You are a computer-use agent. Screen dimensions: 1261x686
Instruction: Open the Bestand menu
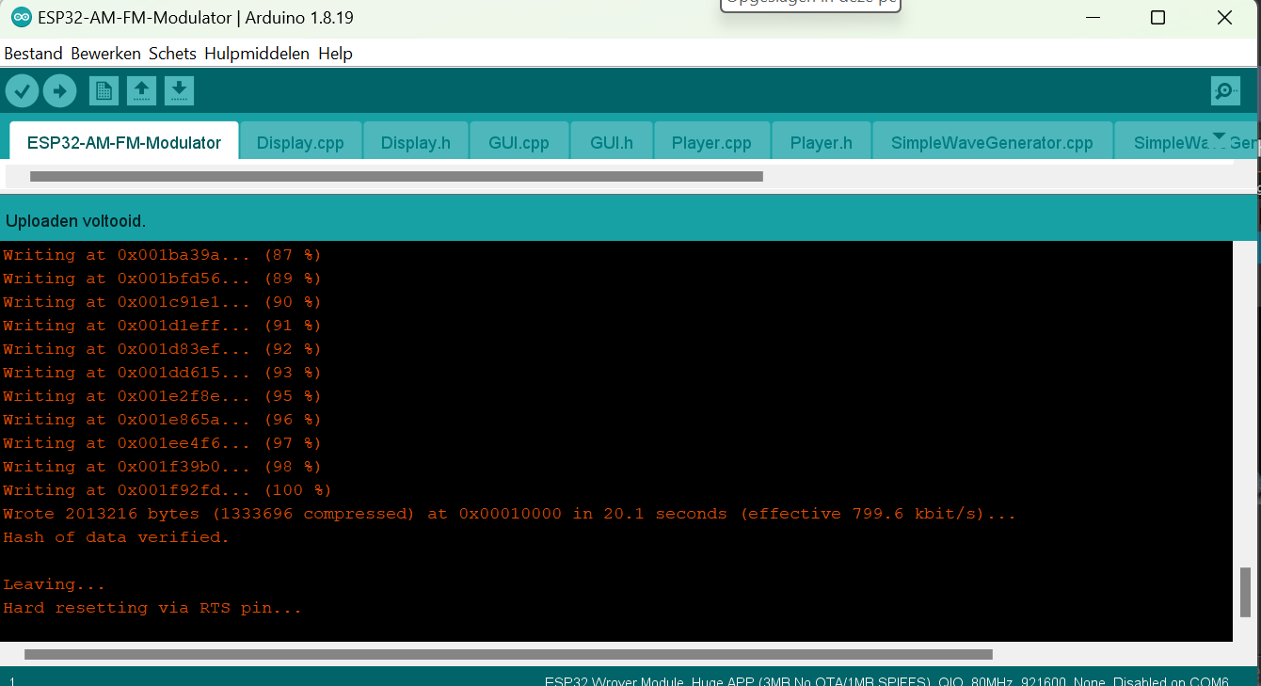pyautogui.click(x=33, y=54)
